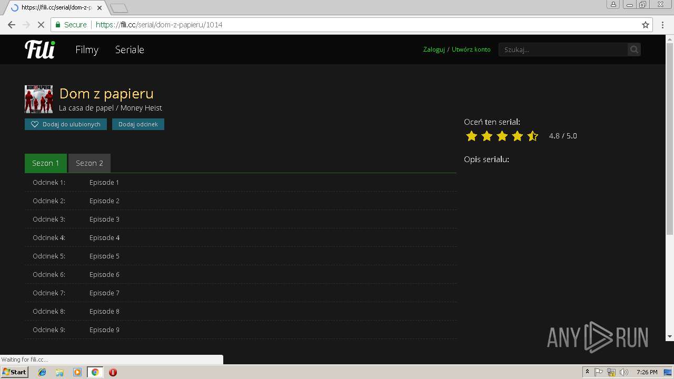Click the page vertical scrollbar
The width and height of the screenshot is (674, 379).
click(x=670, y=138)
